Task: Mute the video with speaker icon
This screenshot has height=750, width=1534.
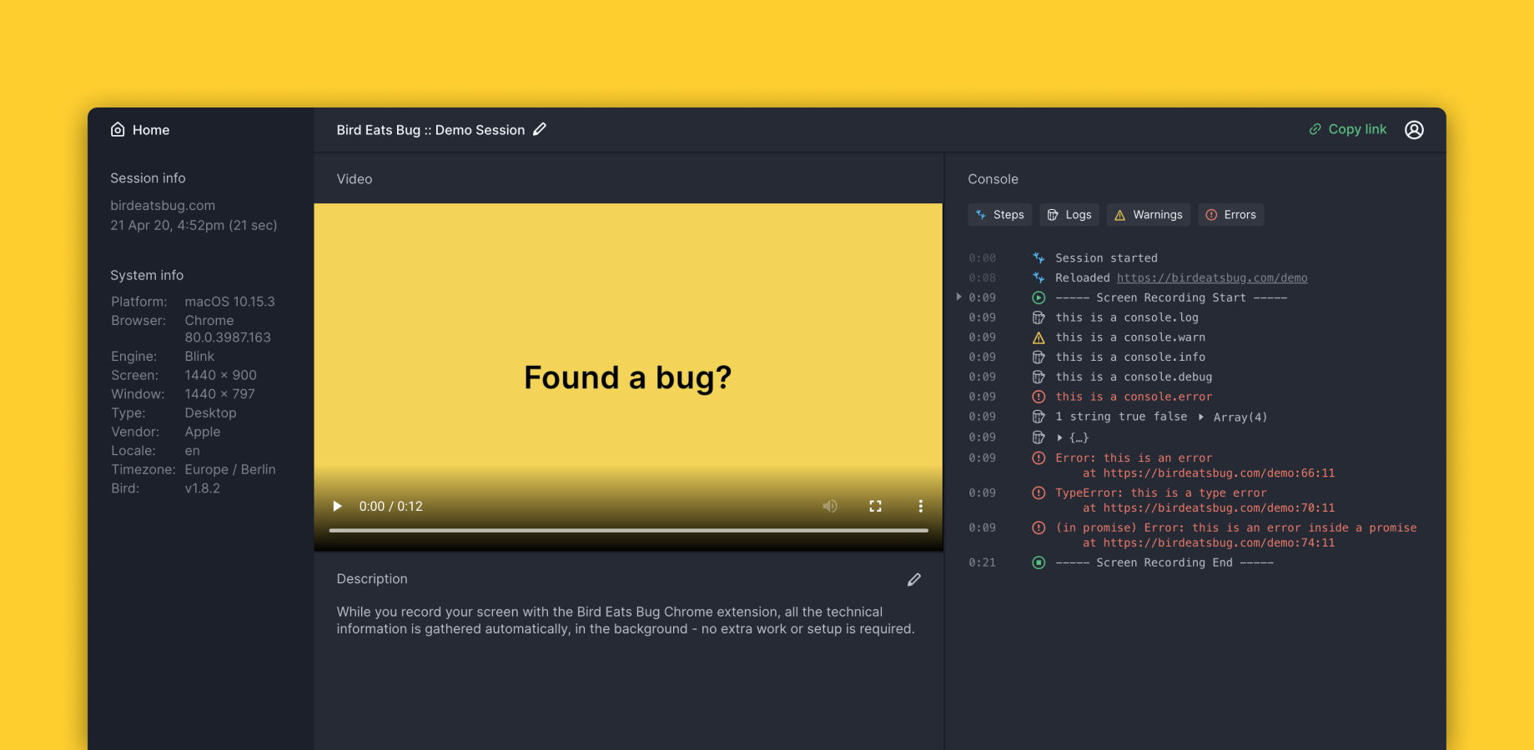Action: click(829, 506)
